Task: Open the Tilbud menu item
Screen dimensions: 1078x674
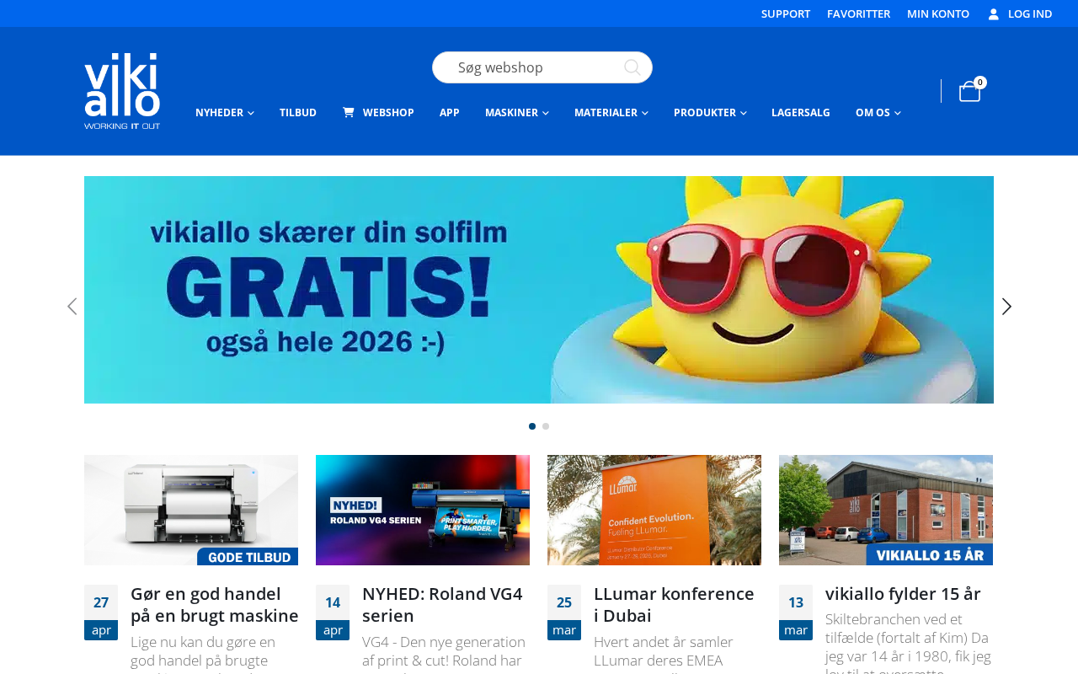Action: click(298, 113)
